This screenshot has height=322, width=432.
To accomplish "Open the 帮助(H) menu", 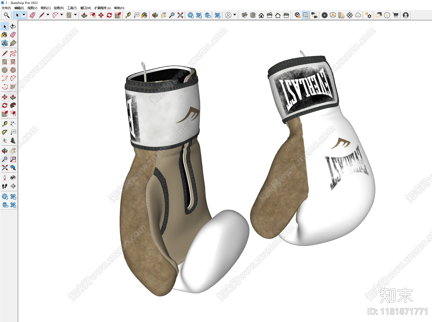I will [119, 8].
